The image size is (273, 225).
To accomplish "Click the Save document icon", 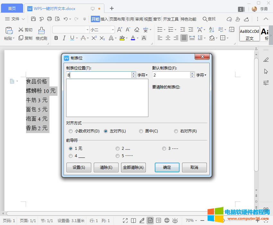I will coord(33,19).
